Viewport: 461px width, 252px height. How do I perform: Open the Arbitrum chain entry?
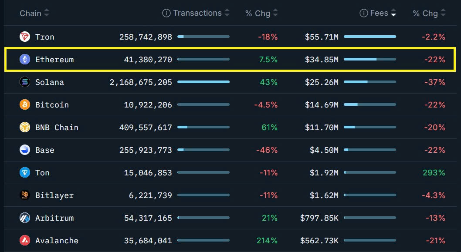pos(54,218)
